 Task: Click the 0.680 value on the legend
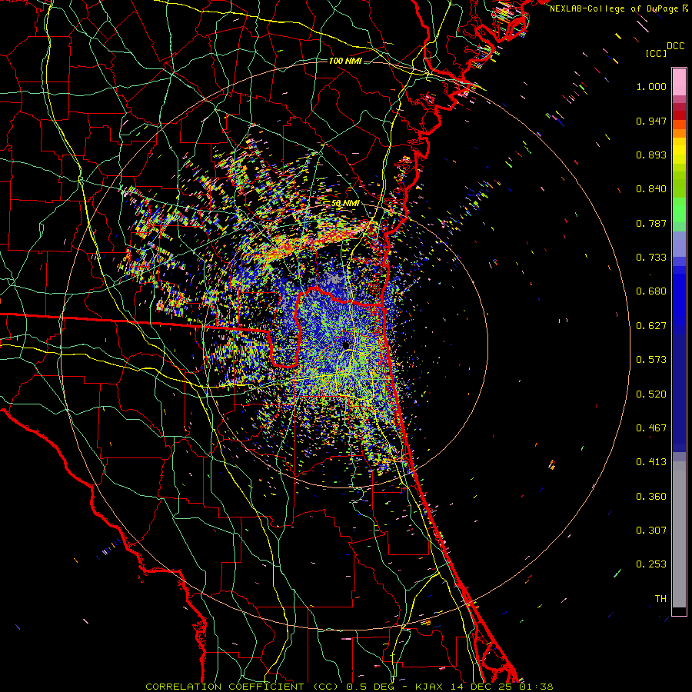pyautogui.click(x=651, y=291)
